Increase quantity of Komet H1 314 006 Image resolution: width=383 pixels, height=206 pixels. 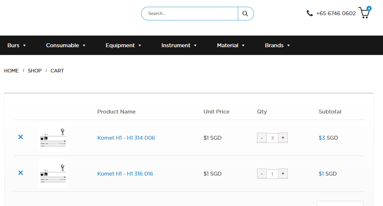(283, 137)
